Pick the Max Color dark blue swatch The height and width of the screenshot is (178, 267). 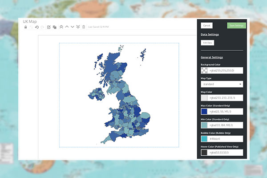point(204,111)
